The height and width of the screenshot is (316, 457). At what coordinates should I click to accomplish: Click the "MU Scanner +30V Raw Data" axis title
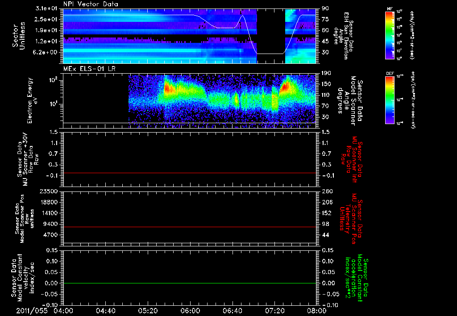coord(28,159)
